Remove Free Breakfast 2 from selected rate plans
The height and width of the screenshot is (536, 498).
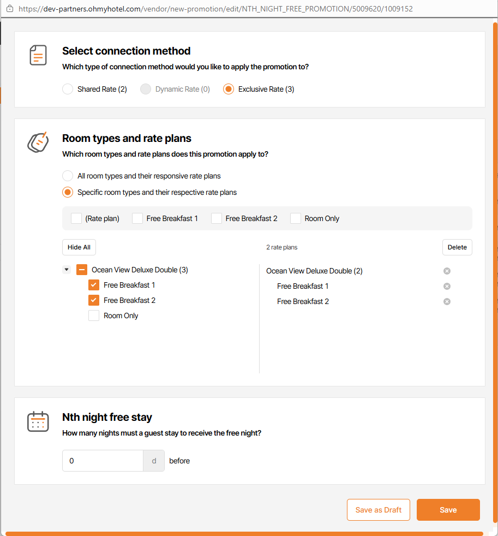(447, 301)
